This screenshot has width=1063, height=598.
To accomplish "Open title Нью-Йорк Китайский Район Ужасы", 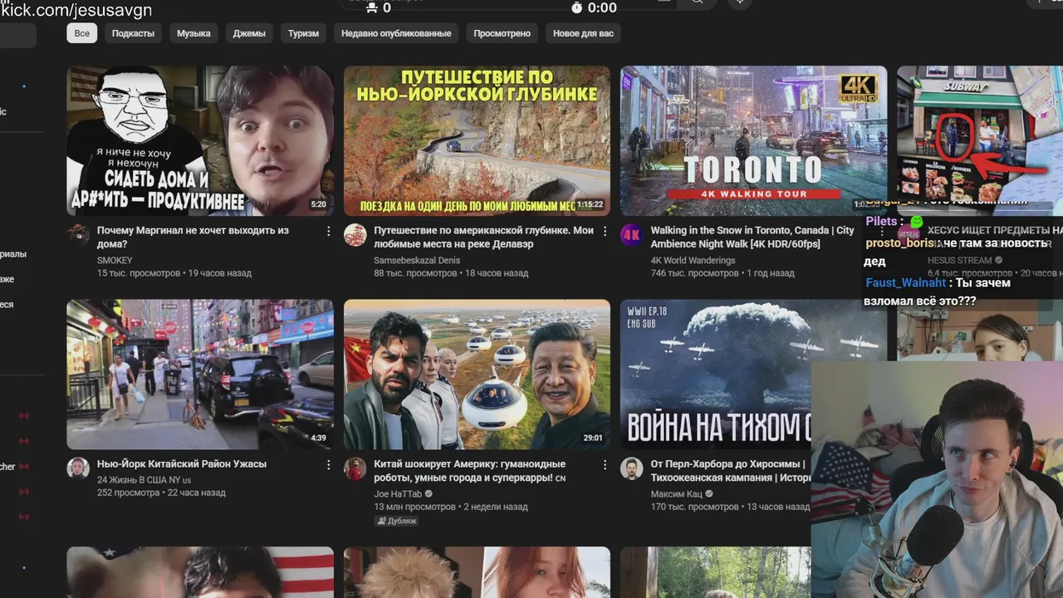I will 182,464.
